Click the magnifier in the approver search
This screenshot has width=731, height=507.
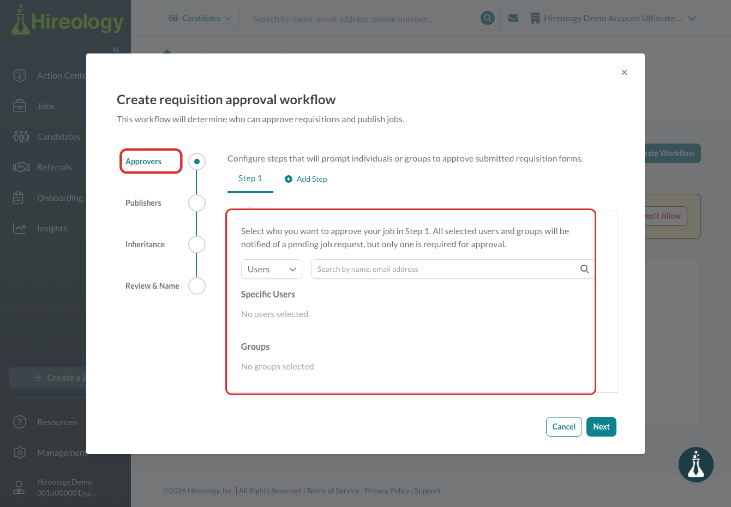(x=584, y=269)
